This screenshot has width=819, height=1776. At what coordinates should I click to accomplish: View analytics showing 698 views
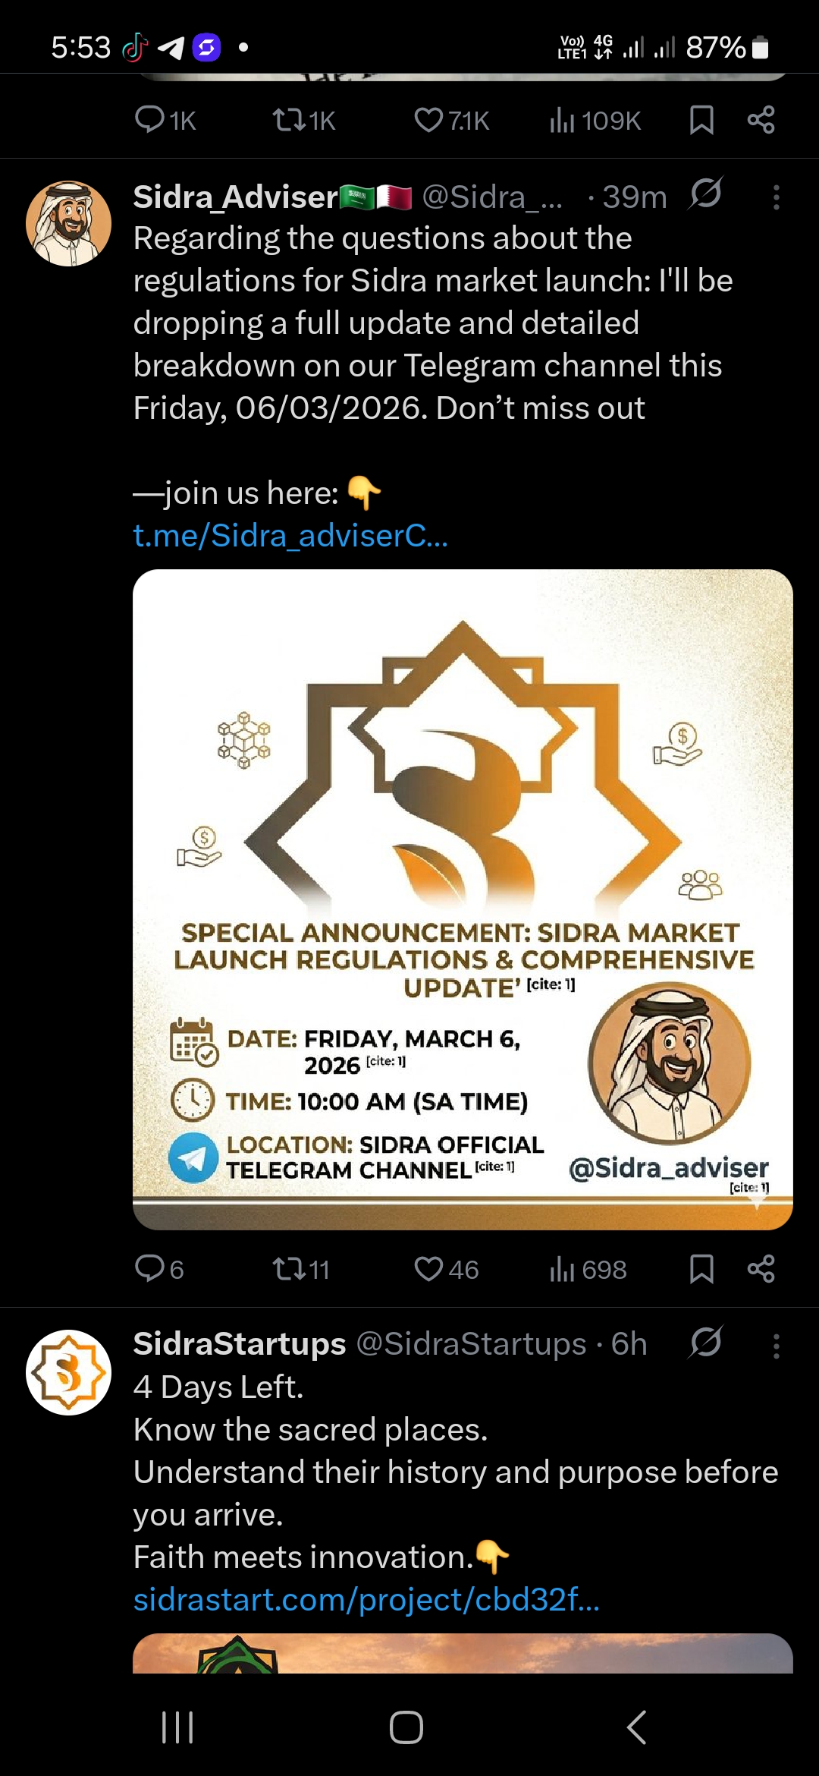pyautogui.click(x=588, y=1268)
